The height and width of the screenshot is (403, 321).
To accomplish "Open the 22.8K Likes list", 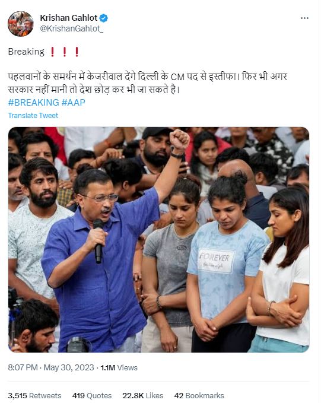I will [x=142, y=395].
